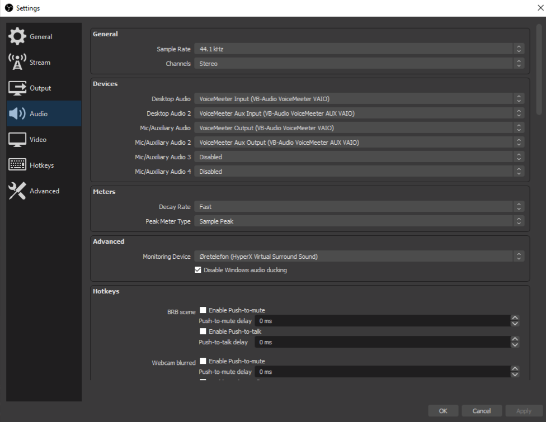Click the Hotkeys keyboard icon
The image size is (546, 422).
17,165
